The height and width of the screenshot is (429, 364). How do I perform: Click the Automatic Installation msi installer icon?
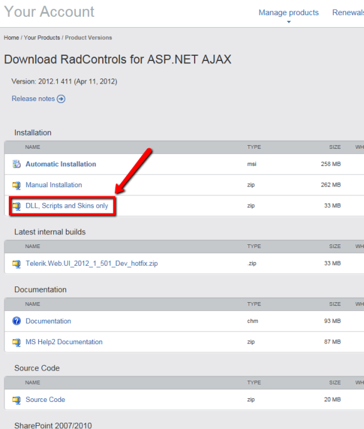pos(17,164)
